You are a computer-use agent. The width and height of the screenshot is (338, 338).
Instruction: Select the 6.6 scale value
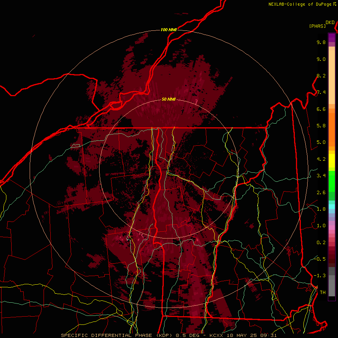pyautogui.click(x=321, y=109)
